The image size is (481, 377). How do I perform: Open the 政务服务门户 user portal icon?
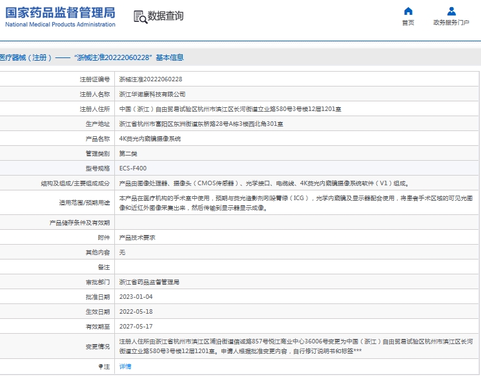pos(451,11)
